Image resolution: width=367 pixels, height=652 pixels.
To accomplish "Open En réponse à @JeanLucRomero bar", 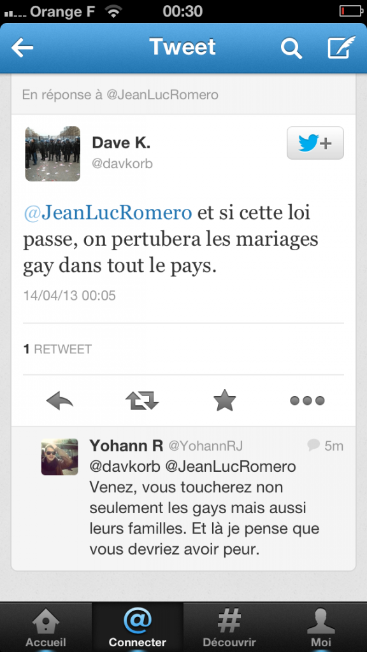I will pyautogui.click(x=183, y=95).
